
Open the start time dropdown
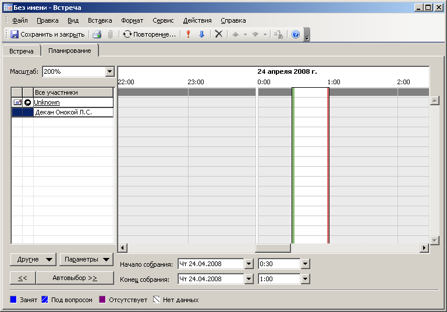[x=305, y=264]
